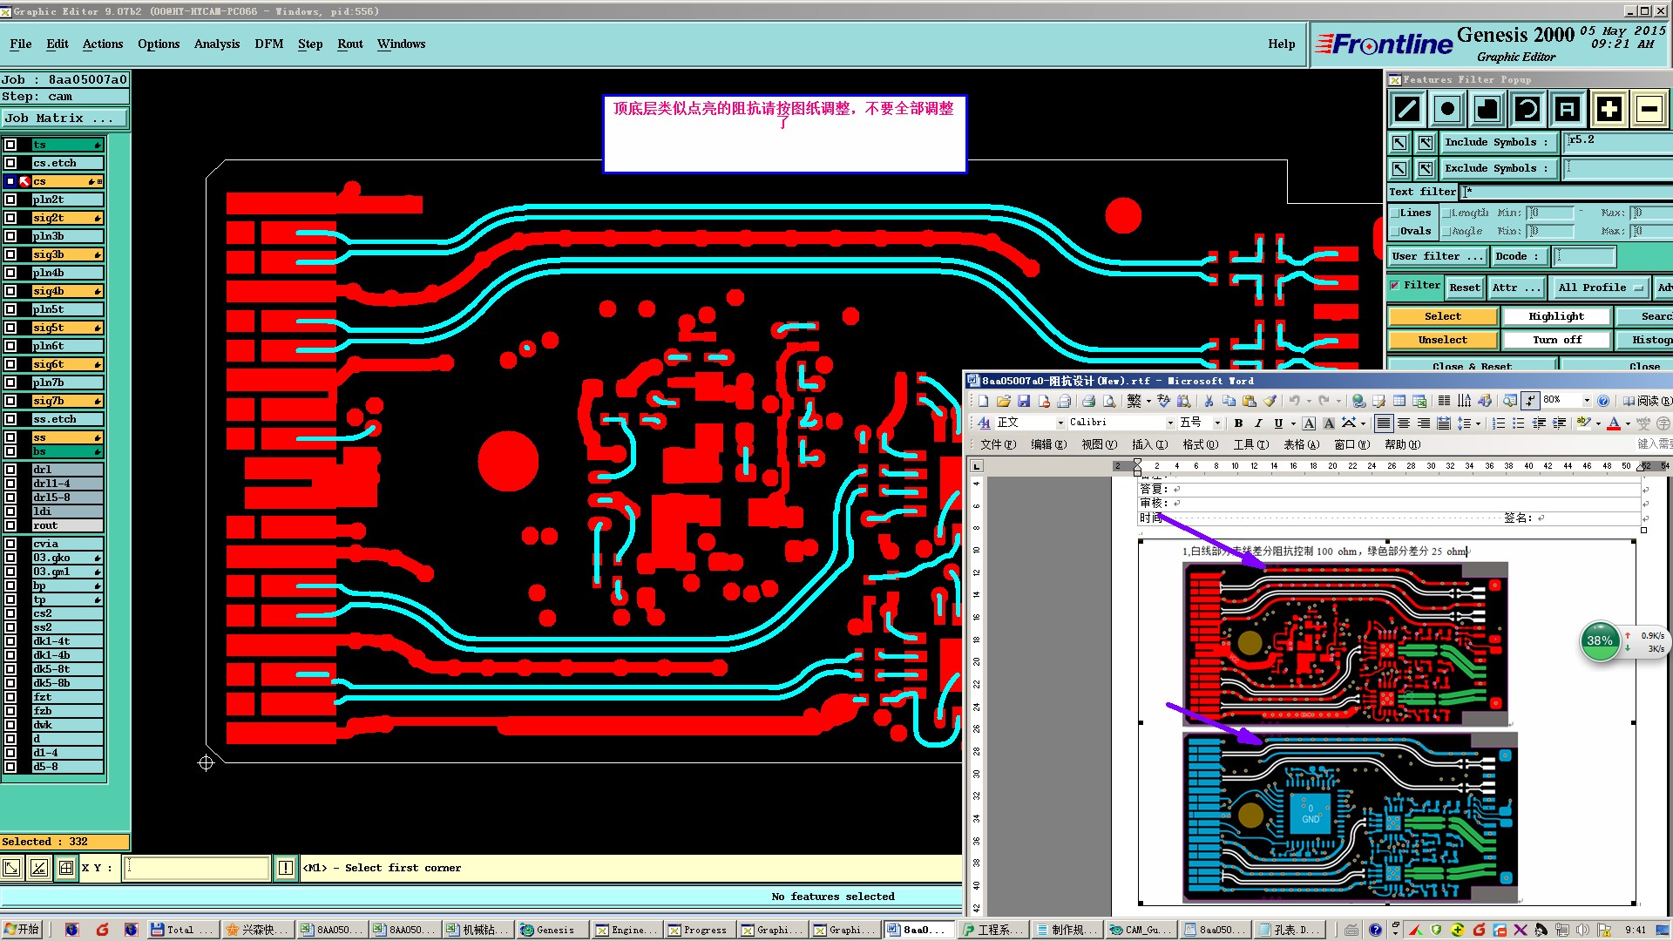1673x941 pixels.
Task: Select the line feature filter icon
Action: pyautogui.click(x=1407, y=109)
